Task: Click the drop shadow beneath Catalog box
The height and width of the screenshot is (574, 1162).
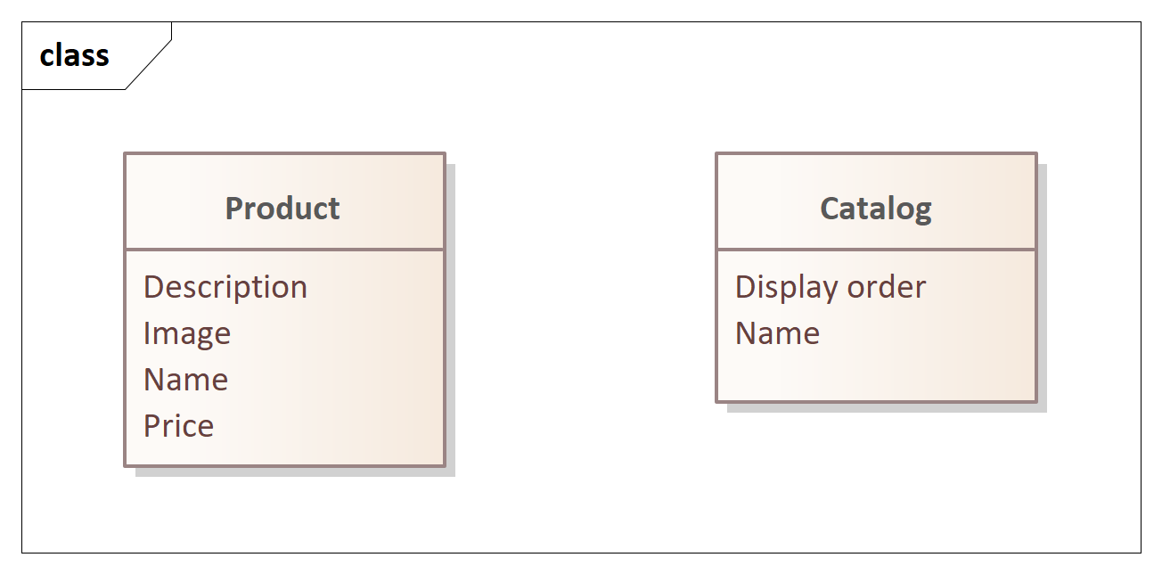Action: [x=887, y=407]
